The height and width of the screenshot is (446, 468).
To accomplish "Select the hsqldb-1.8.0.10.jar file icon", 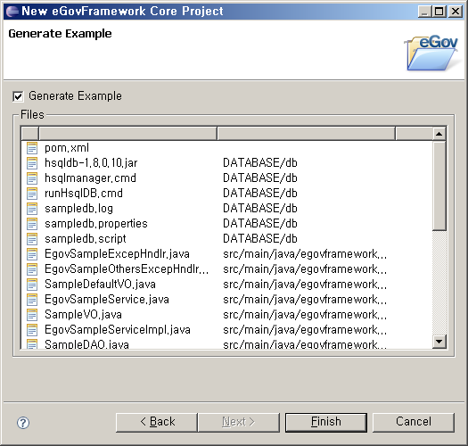I will point(32,163).
